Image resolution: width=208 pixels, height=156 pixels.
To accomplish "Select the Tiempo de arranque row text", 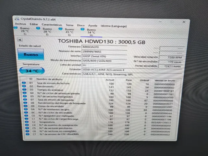I will tap(50, 90).
